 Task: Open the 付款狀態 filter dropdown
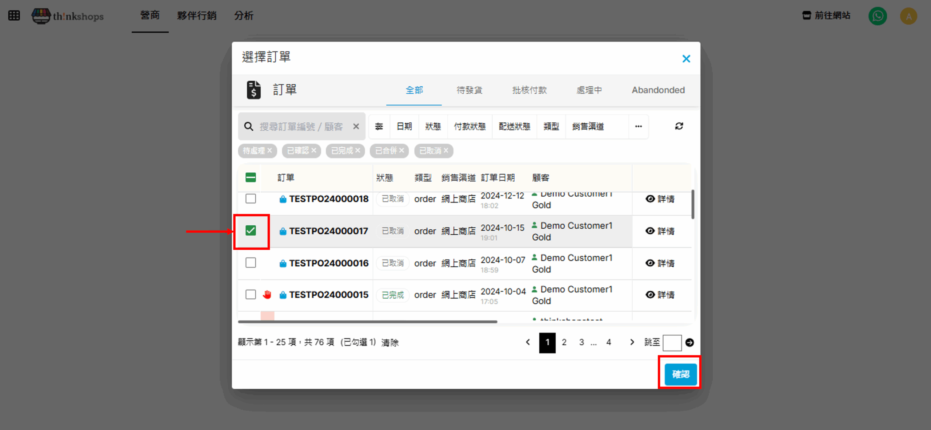pos(470,126)
